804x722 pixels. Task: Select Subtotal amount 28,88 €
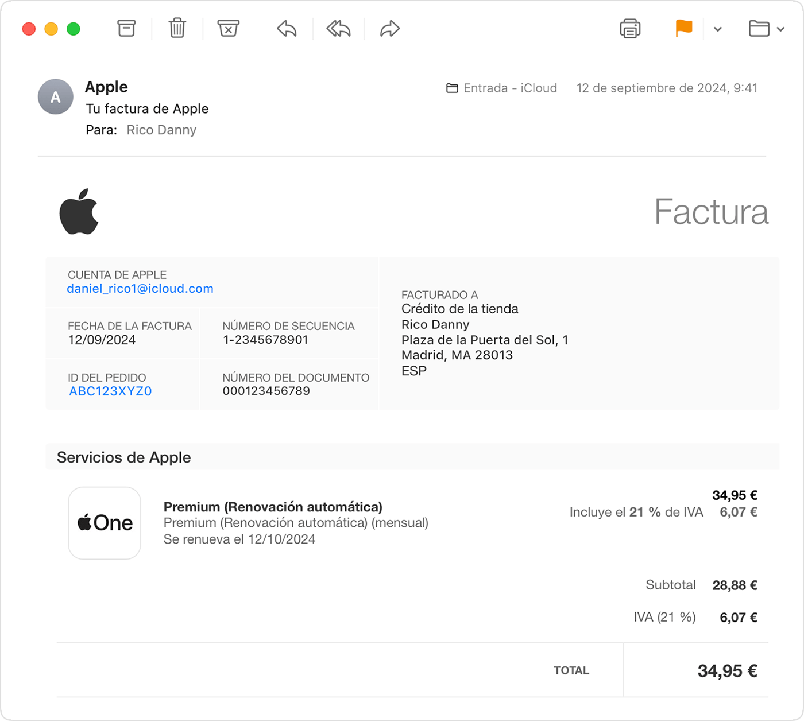(735, 585)
